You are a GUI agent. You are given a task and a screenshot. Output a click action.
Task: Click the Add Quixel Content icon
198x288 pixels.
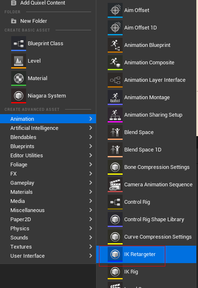point(14,3)
